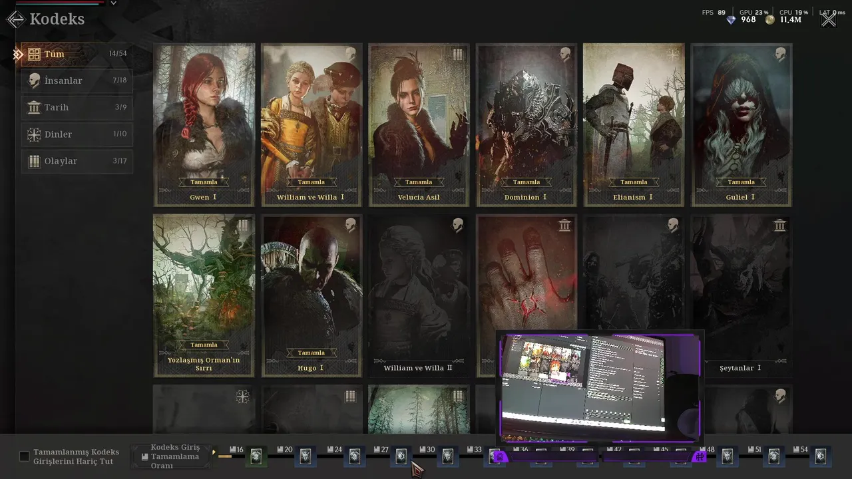This screenshot has width=852, height=479.
Task: Open the İnsanlar category
Action: [77, 80]
